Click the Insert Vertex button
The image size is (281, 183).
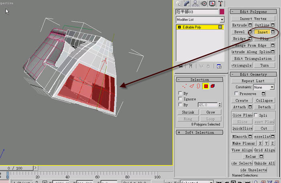[253, 18]
